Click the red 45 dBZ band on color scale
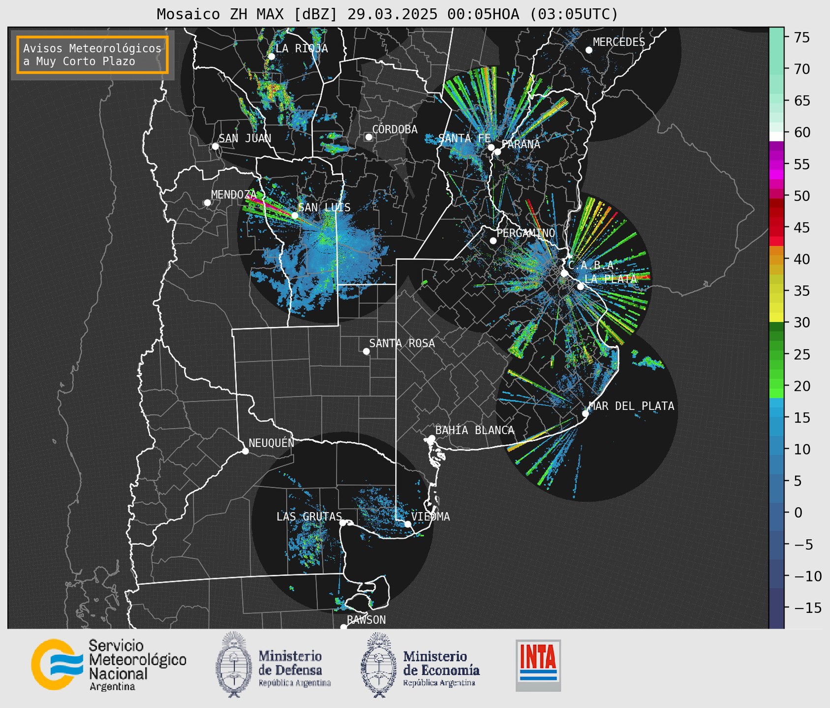Screen dimensions: 830x708 [776, 227]
